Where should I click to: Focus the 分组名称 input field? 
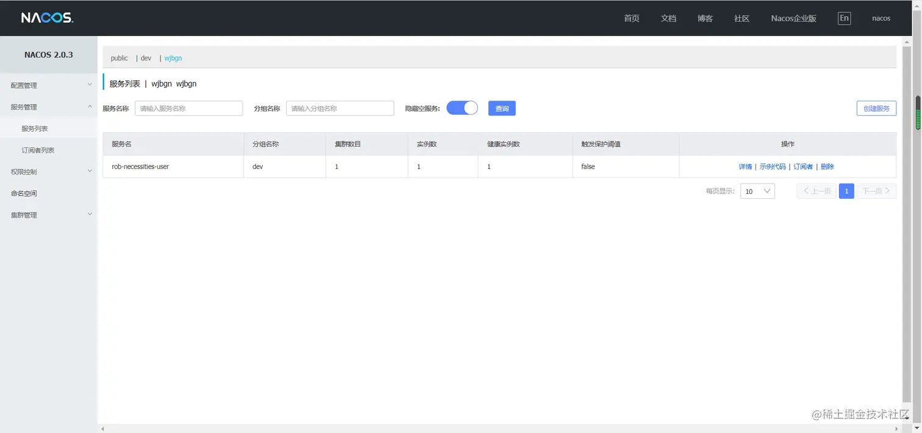pyautogui.click(x=340, y=108)
